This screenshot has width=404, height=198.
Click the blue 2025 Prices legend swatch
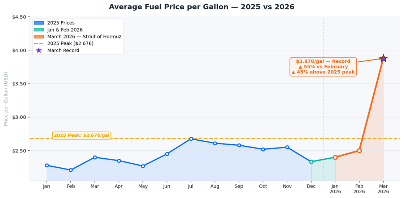[x=39, y=23]
